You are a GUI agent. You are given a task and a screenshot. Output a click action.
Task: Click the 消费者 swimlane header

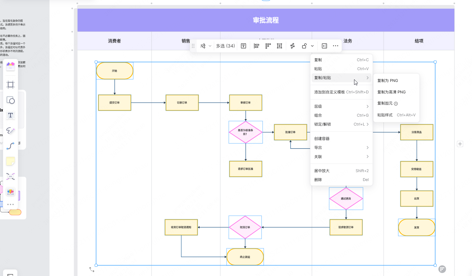click(x=114, y=41)
